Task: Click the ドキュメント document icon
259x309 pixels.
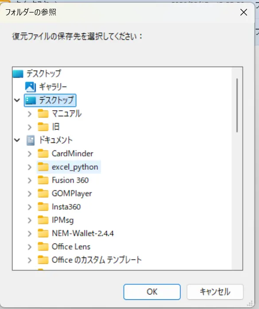Action: [31, 140]
